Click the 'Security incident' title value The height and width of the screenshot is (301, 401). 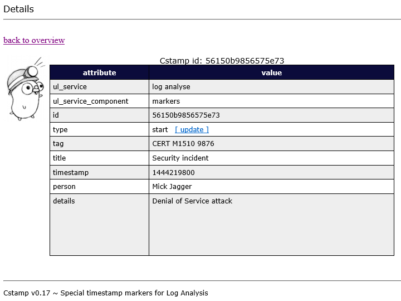point(180,158)
